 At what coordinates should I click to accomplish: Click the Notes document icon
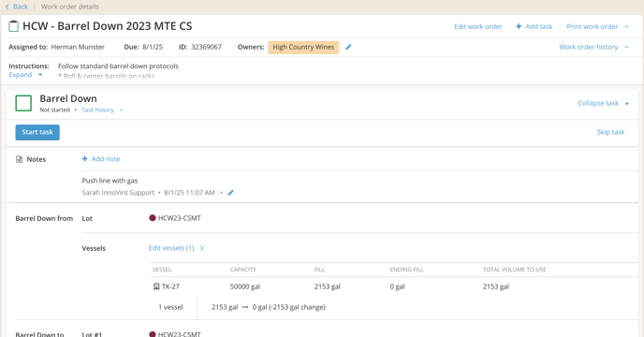point(19,159)
